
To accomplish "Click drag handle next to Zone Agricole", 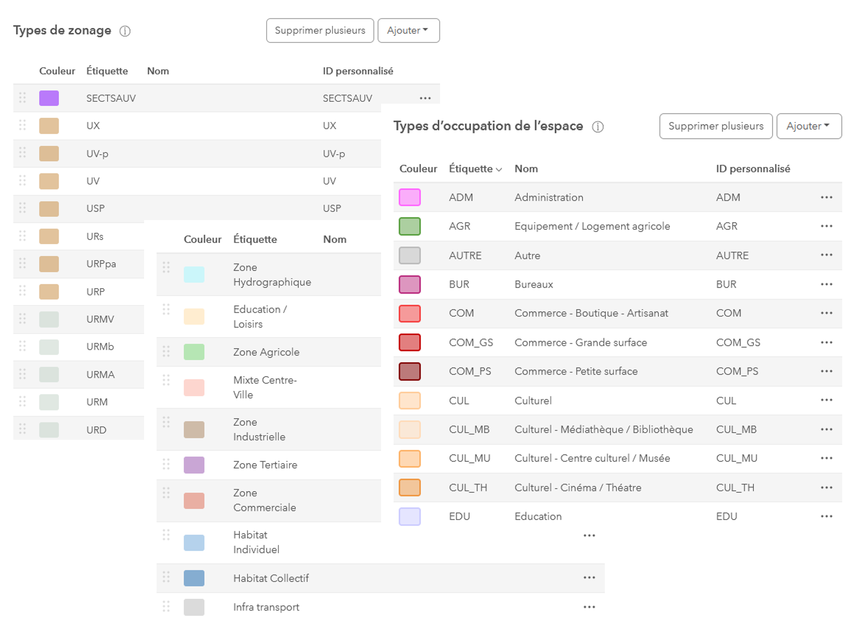I will pyautogui.click(x=166, y=351).
